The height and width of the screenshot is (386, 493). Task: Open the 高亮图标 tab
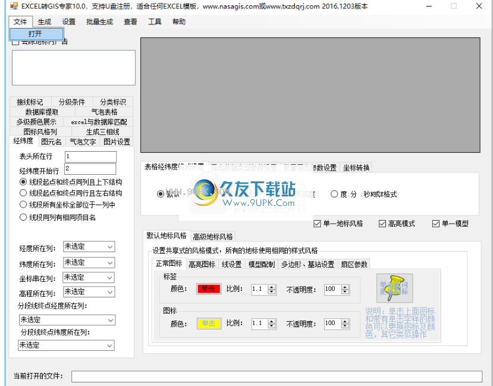coord(202,264)
